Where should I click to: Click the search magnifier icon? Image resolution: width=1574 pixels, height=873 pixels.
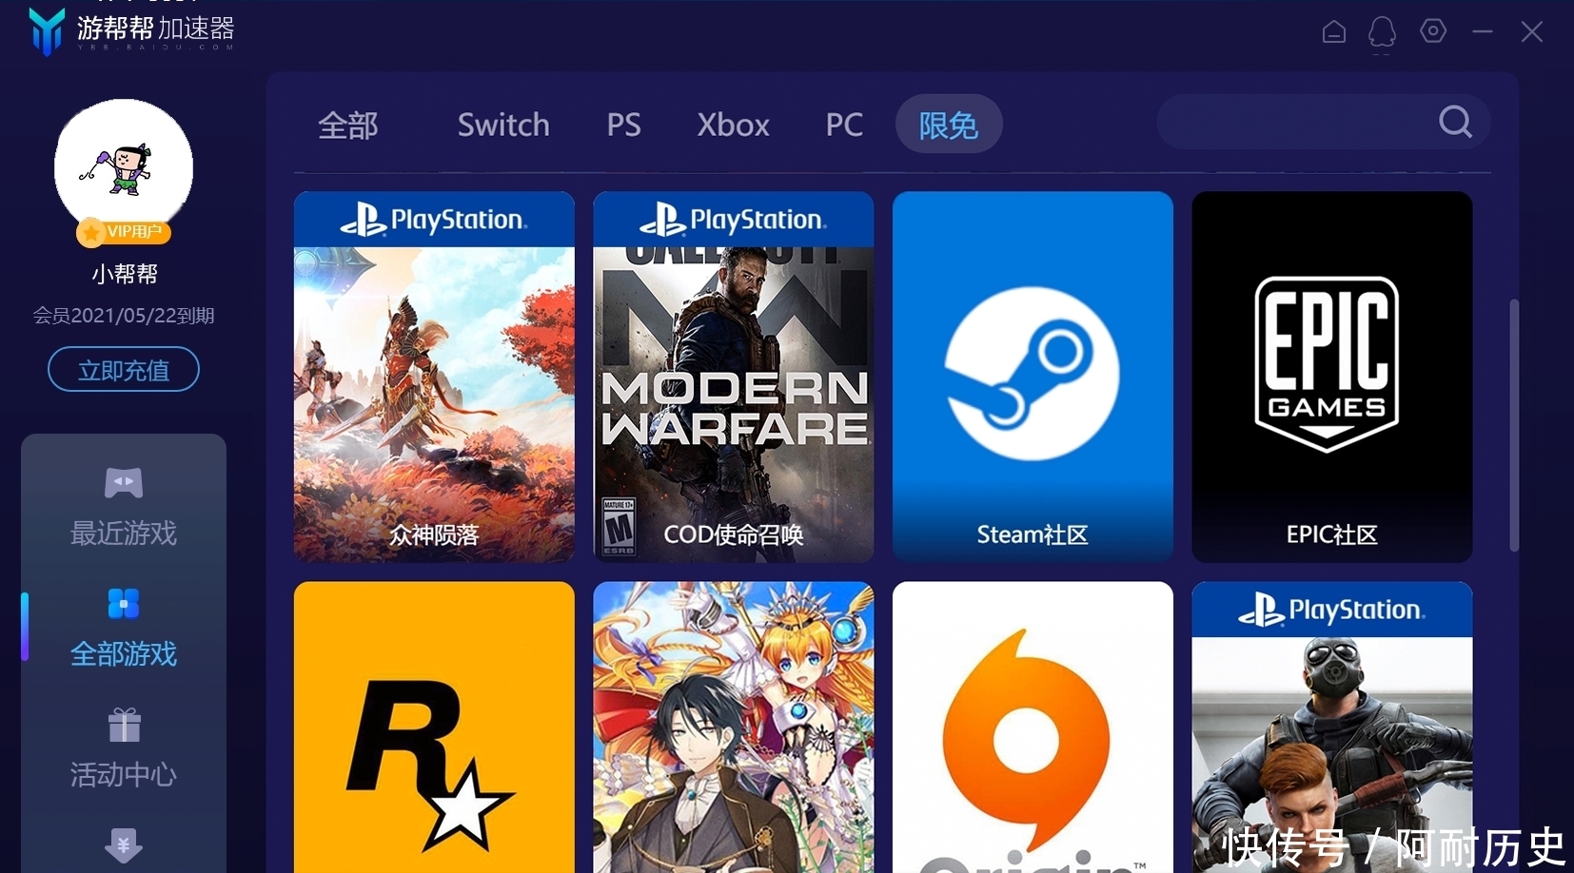[1455, 122]
